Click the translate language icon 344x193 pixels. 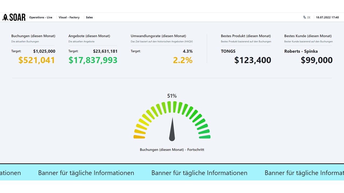click(x=304, y=17)
